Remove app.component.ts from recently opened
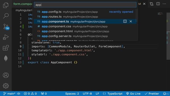The image size is (170, 96). click(131, 21)
